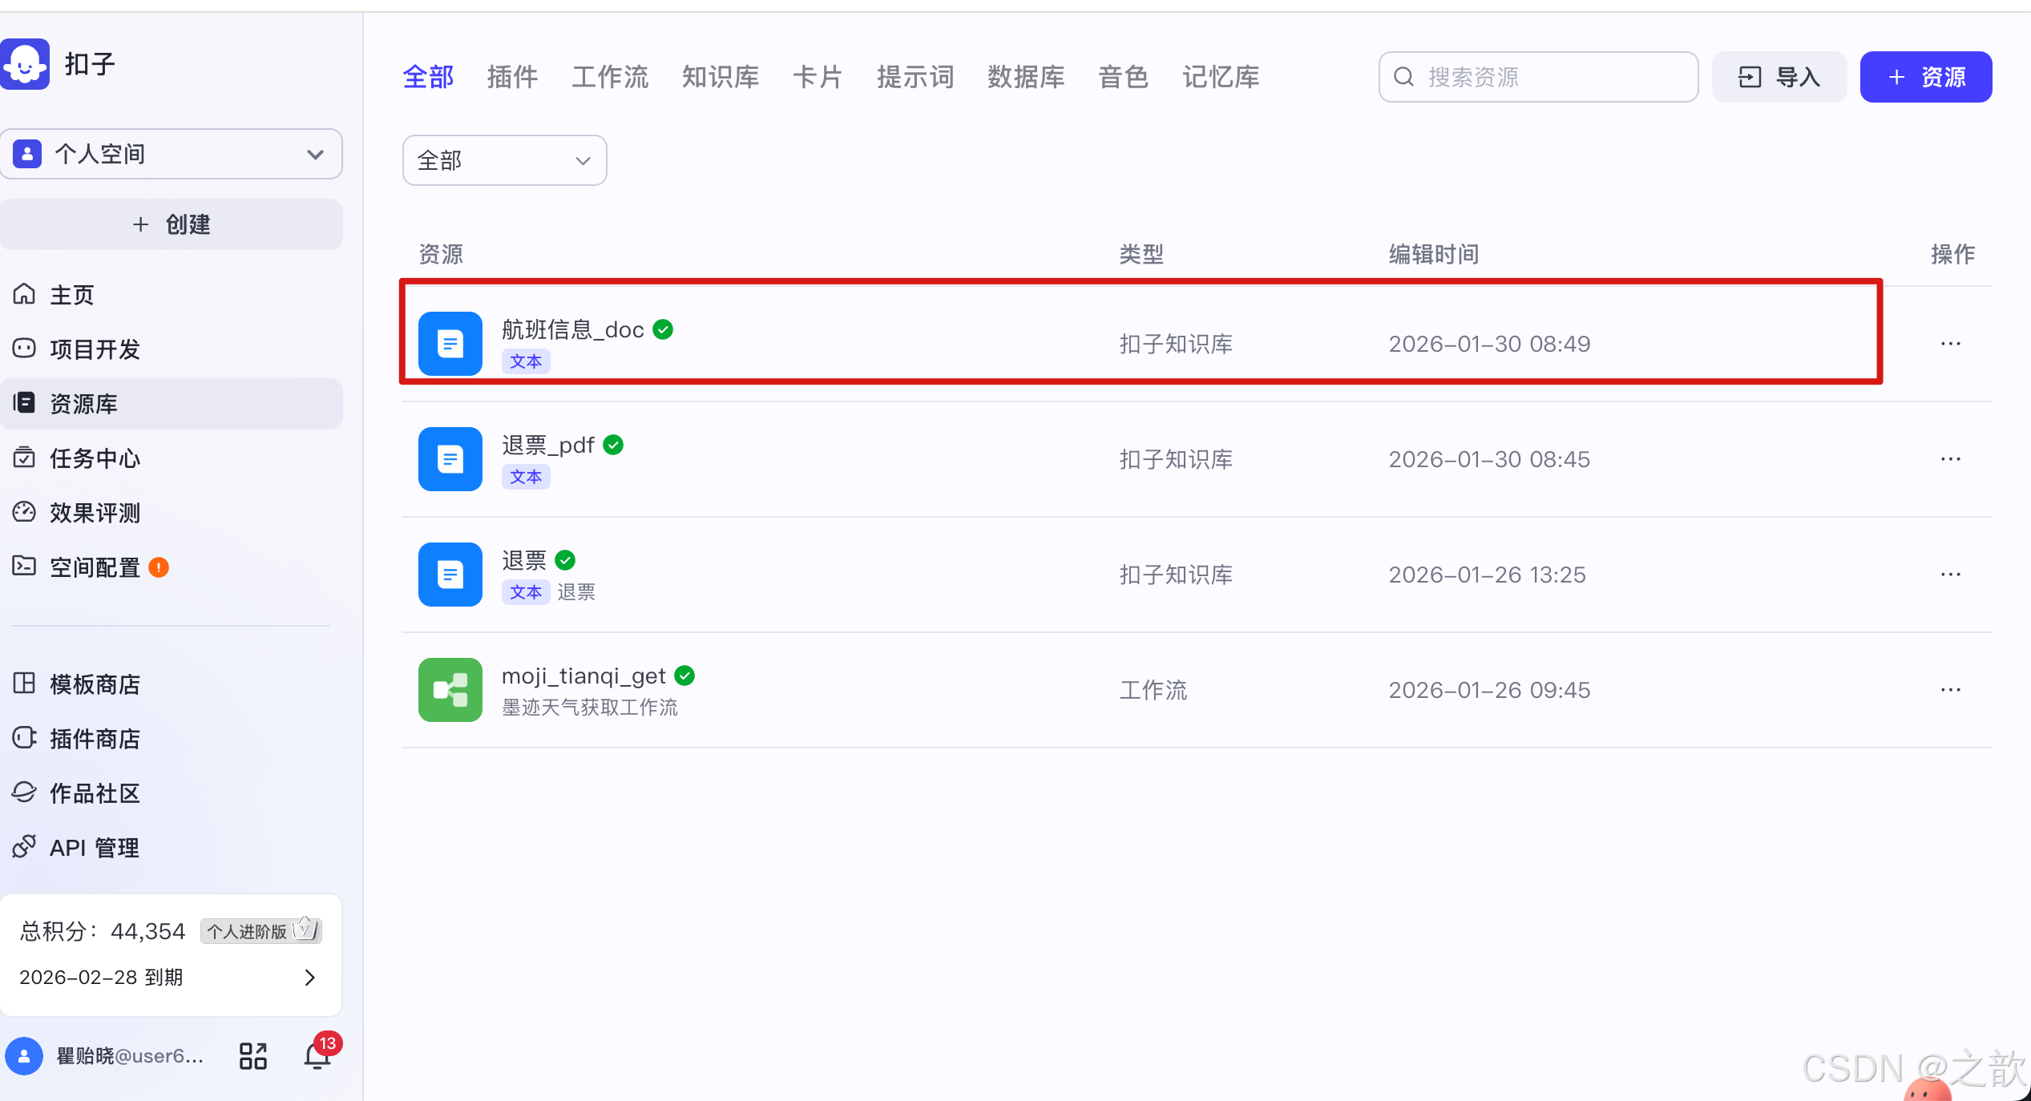Switch to the 工作流 tab
The width and height of the screenshot is (2031, 1101).
(x=609, y=77)
